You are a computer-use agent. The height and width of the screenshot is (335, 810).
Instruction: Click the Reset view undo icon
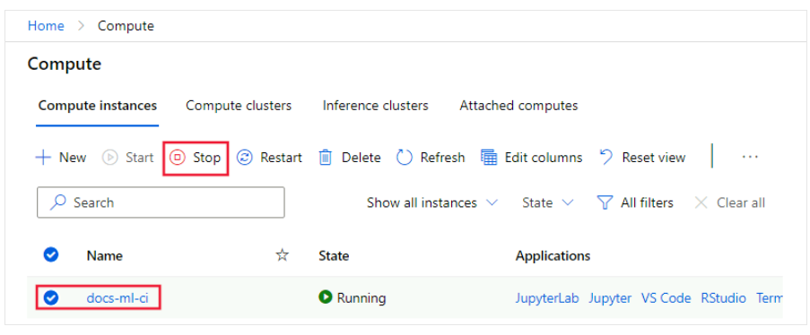click(x=606, y=157)
